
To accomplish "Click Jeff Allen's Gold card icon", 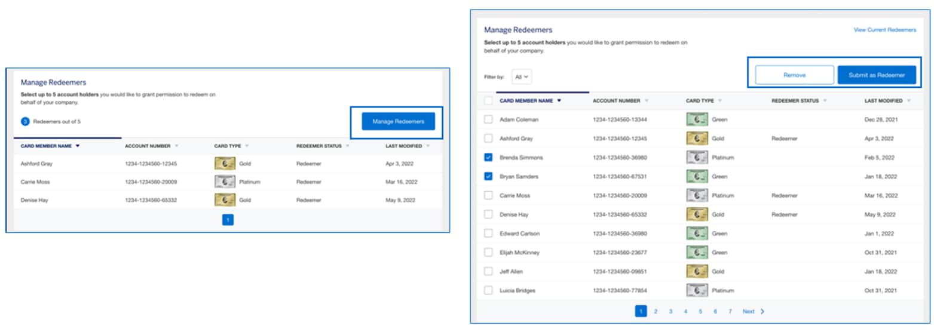I will point(697,272).
